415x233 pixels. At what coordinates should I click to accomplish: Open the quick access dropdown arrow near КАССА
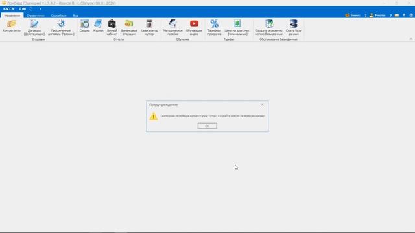40,9
